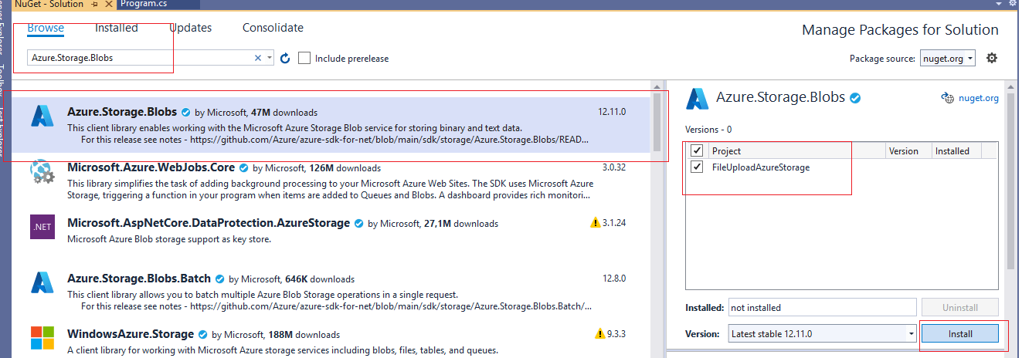1022x358 pixels.
Task: Click the Install button
Action: [x=959, y=334]
